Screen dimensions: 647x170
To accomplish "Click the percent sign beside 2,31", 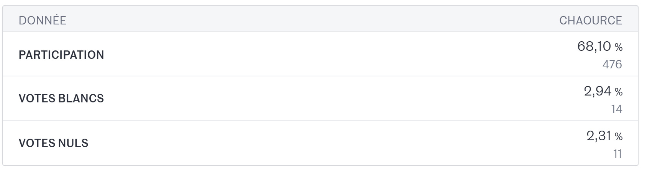I will [619, 137].
